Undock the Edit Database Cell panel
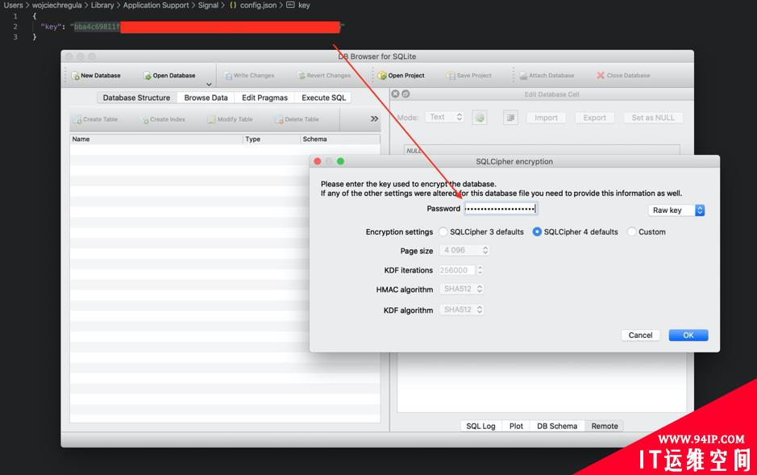Viewport: 757px width, 475px height. (x=406, y=94)
